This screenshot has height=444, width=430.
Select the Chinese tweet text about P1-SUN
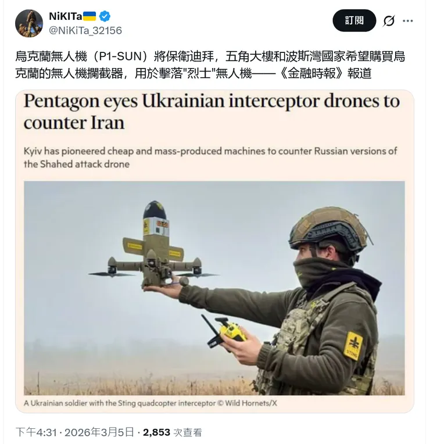(x=210, y=65)
